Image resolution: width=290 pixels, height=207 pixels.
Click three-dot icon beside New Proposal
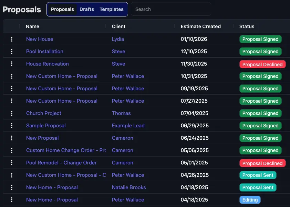(12, 138)
